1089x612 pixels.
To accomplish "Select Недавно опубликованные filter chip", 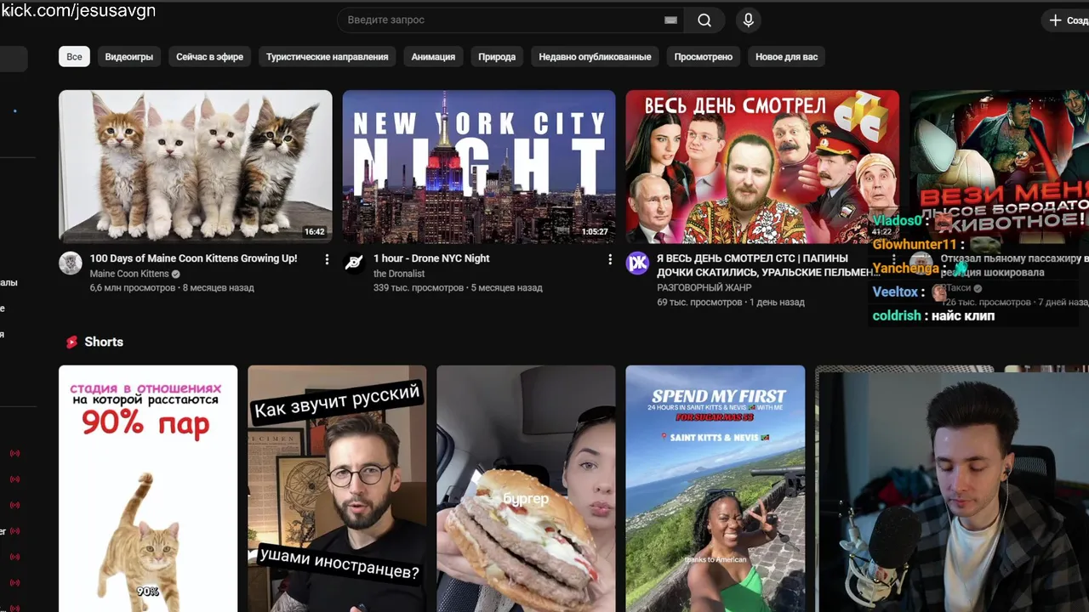I will [x=595, y=57].
